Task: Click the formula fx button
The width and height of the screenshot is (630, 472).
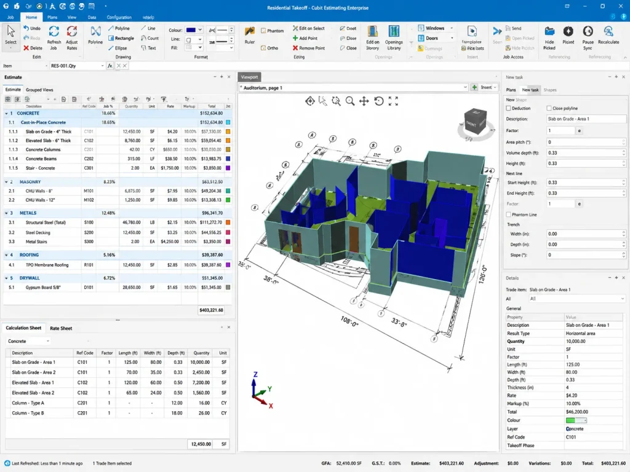Action: coord(110,66)
